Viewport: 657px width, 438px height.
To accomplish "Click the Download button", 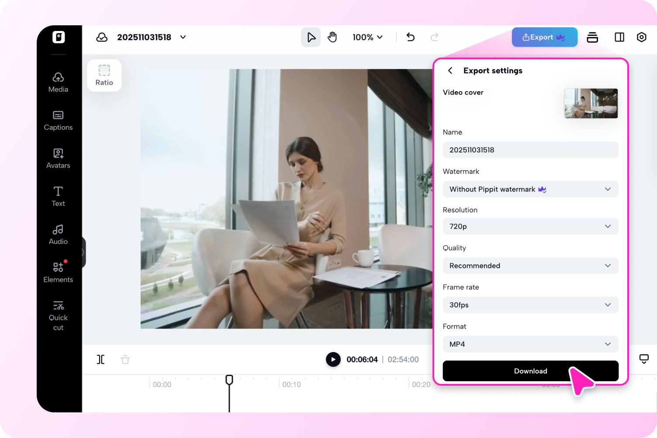I will point(530,371).
